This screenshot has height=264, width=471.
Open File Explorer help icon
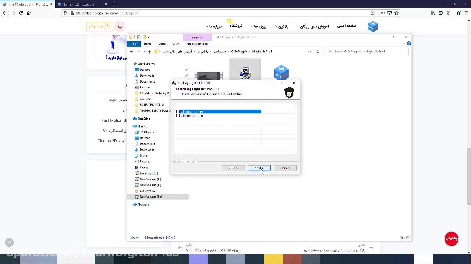(x=409, y=44)
